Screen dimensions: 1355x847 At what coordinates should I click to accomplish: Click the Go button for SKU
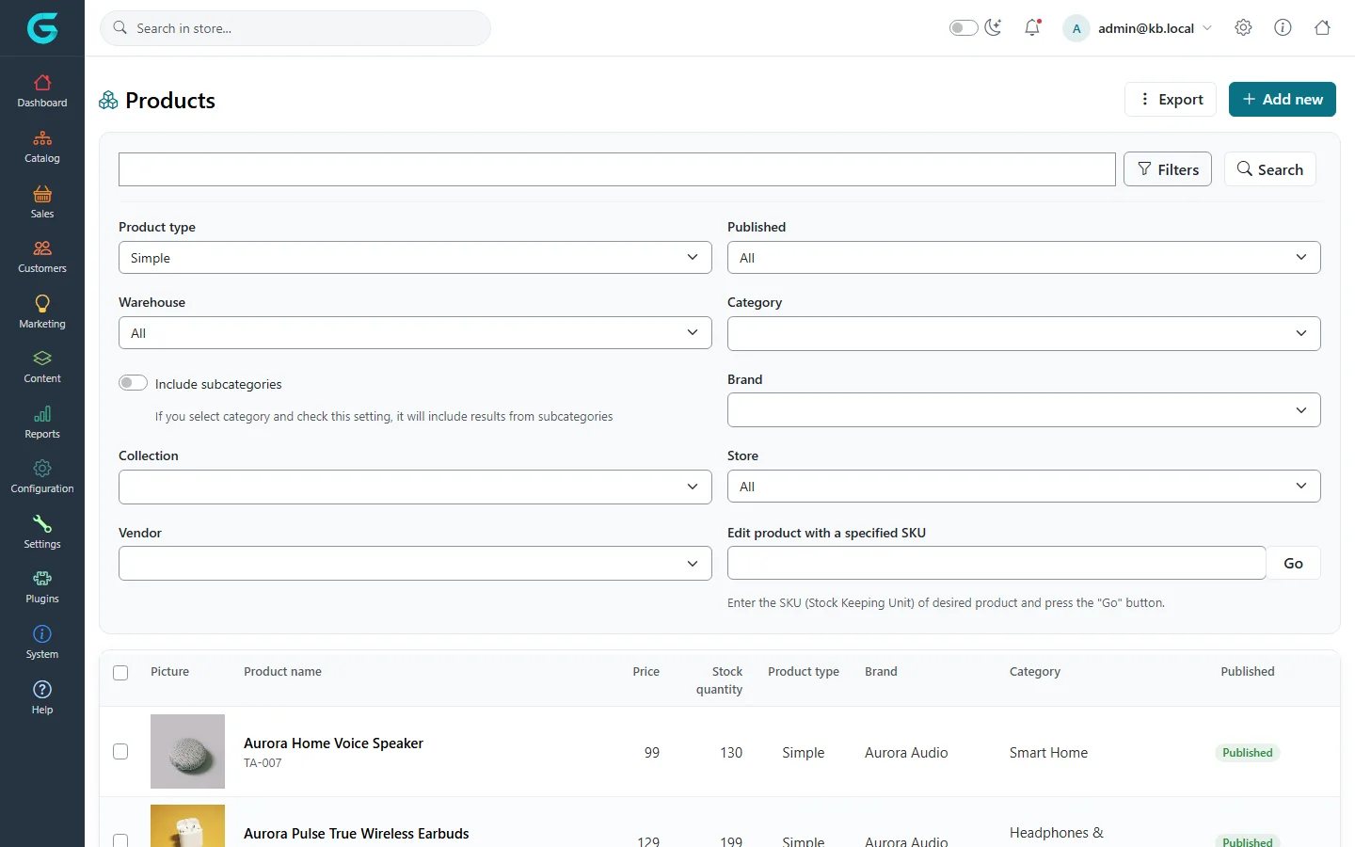[x=1294, y=563]
